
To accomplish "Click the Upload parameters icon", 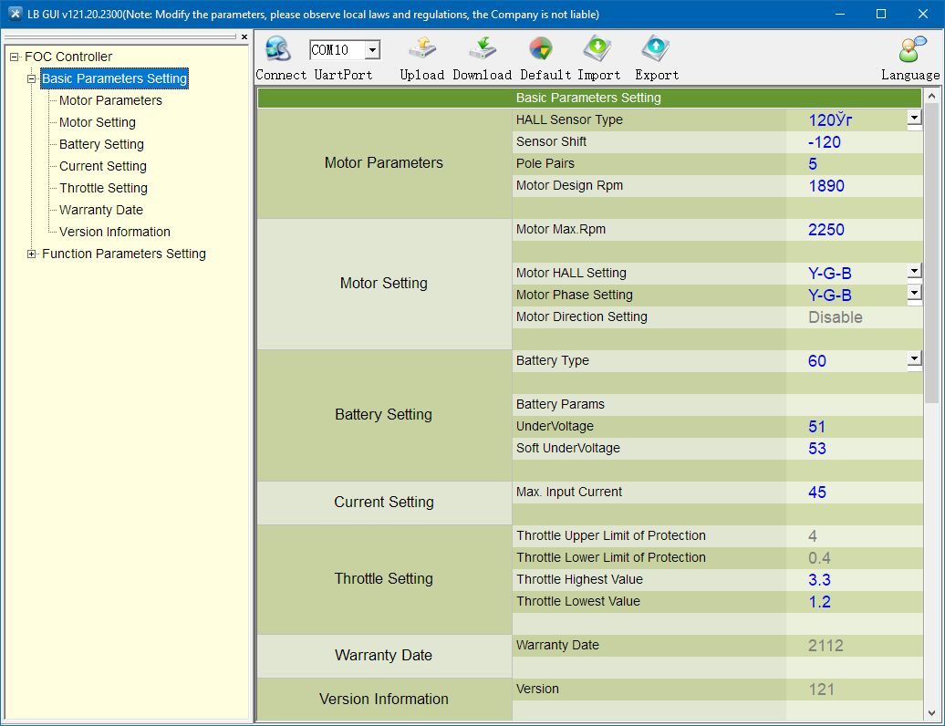I will pos(421,49).
